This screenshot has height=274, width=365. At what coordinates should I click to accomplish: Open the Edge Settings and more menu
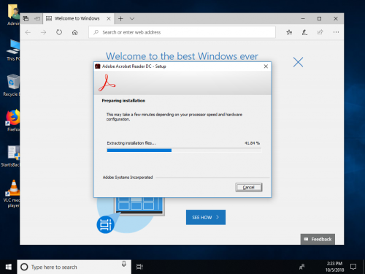[336, 32]
